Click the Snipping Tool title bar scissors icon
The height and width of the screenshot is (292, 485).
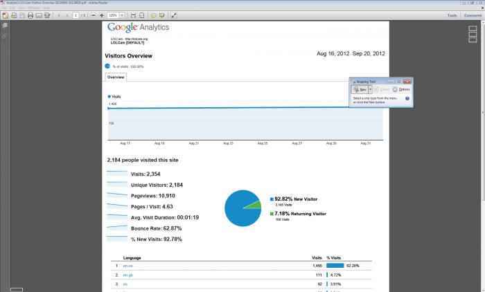pos(354,82)
